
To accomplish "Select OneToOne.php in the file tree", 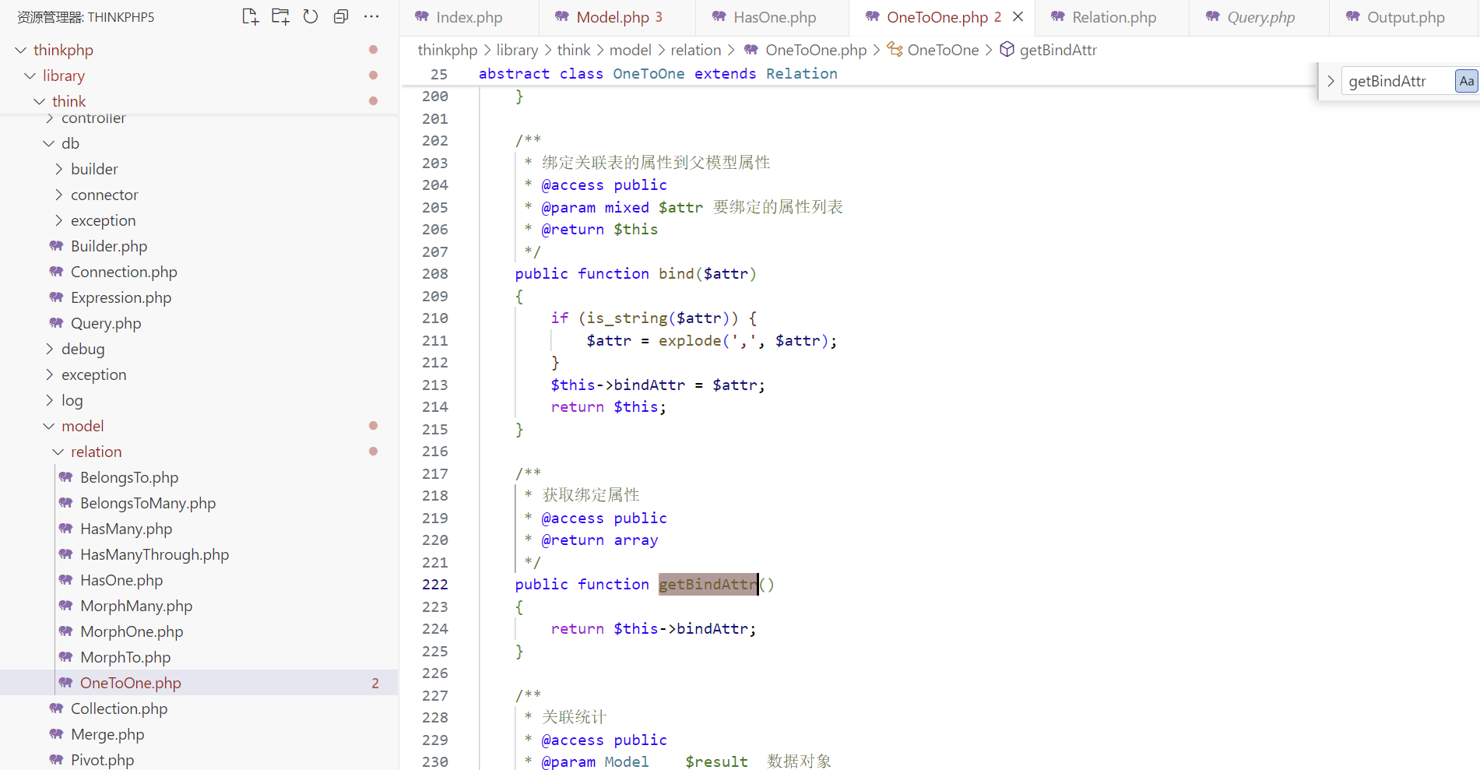I will (199, 683).
